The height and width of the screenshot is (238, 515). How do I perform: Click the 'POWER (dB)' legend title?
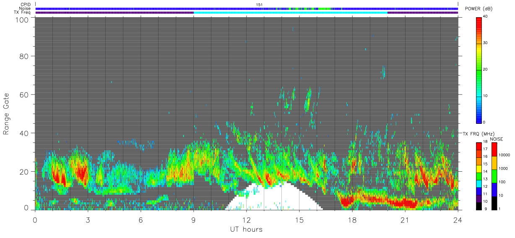(478, 9)
